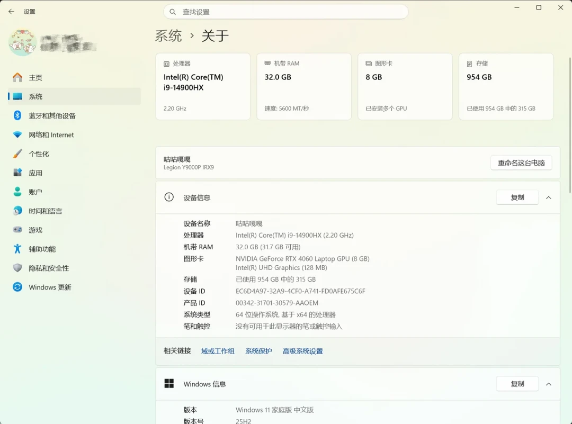Click the System monitor icon
This screenshot has width=572, height=424.
point(17,96)
